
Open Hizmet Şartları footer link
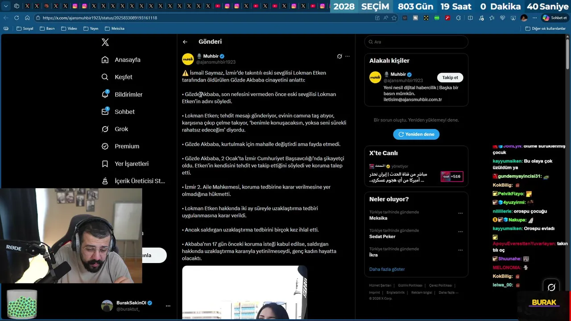[x=380, y=285]
